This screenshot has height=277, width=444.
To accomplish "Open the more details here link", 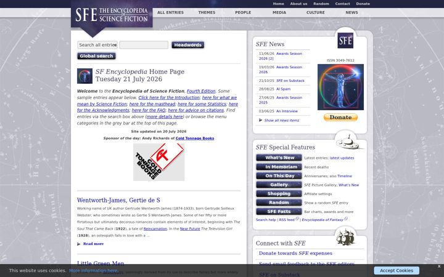I will (165, 116).
